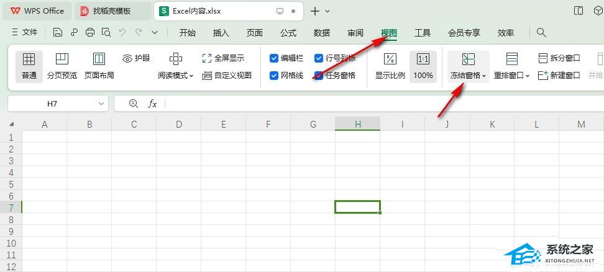Select Normal view (普通)
604x272 pixels.
pos(29,66)
